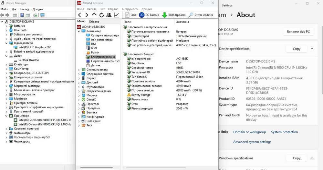The height and width of the screenshot is (170, 323).
Task: Open AIDA64 users icon in toolbar
Action: click(x=109, y=15)
